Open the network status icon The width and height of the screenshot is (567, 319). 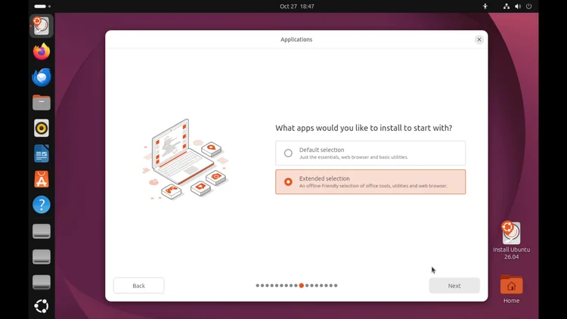[507, 6]
